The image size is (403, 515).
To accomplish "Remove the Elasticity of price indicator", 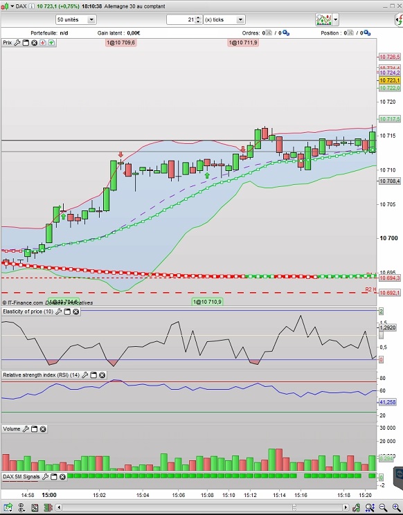I will point(76,311).
